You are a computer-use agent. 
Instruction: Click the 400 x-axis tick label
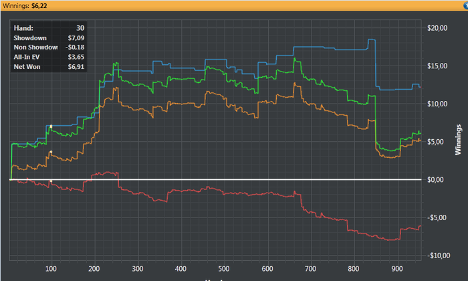coord(181,269)
